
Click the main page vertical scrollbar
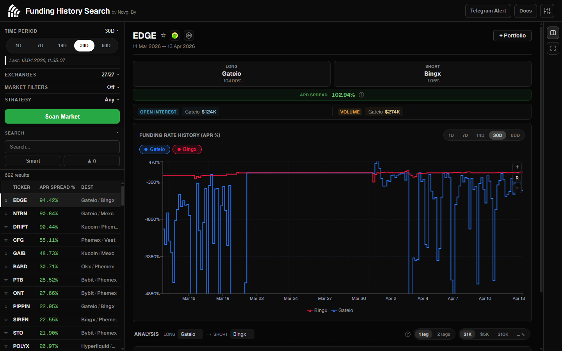[x=541, y=159]
